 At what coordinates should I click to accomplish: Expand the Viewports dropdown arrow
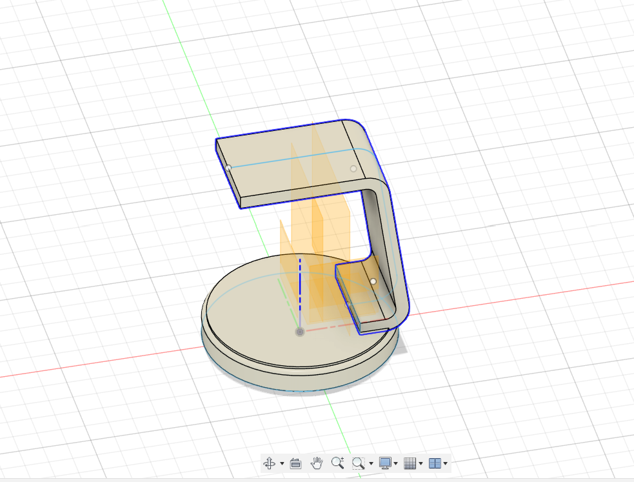[446, 463]
